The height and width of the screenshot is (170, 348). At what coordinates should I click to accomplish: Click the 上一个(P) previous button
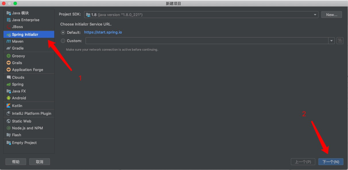click(x=303, y=162)
